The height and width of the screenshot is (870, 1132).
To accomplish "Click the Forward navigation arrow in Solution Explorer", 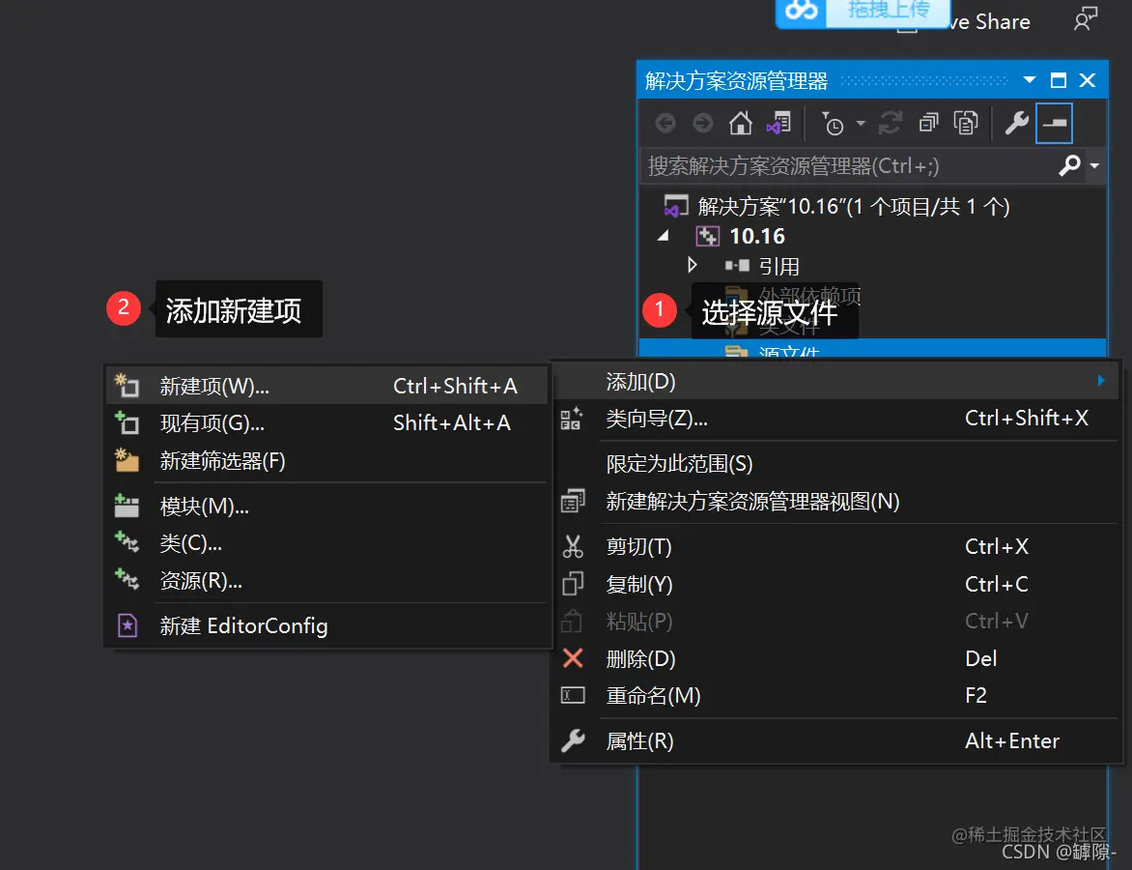I will tap(702, 124).
